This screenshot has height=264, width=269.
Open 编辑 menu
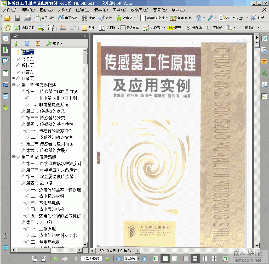point(28,10)
